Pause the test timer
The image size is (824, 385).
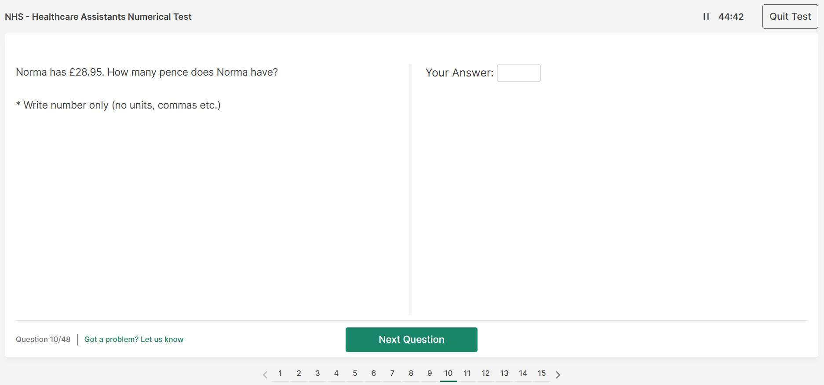[x=706, y=17]
